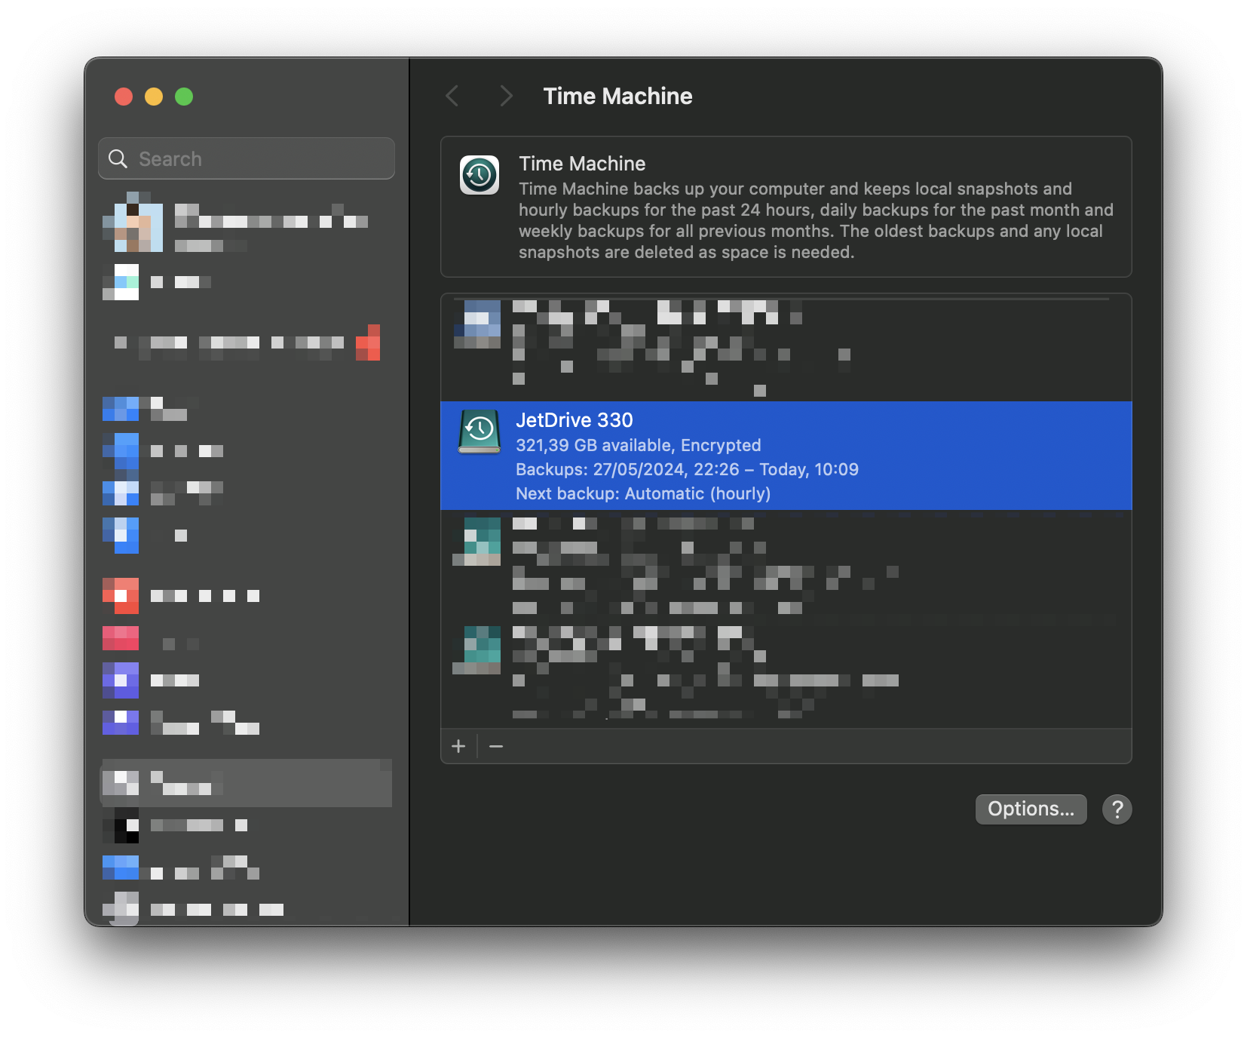Select the JetDrive 330 backup disk name

pyautogui.click(x=574, y=420)
